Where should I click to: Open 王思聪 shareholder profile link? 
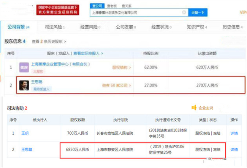click(37, 82)
